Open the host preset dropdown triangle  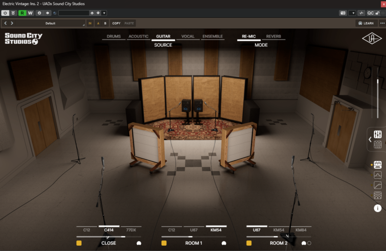104,13
